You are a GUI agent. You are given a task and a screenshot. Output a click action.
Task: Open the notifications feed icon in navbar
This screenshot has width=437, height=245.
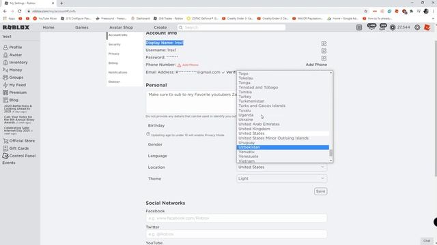coord(359,27)
